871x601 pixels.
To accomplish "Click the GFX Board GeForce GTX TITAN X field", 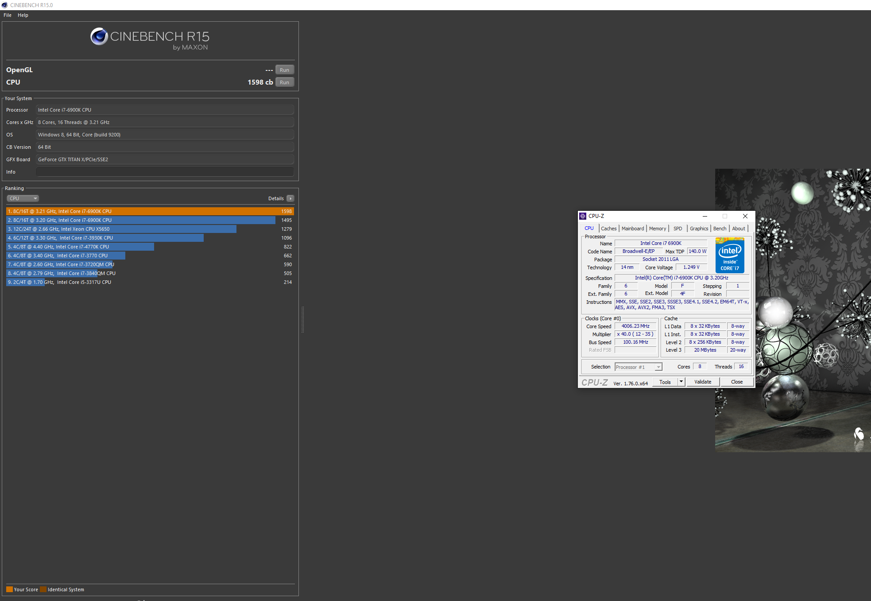I will pyautogui.click(x=165, y=159).
